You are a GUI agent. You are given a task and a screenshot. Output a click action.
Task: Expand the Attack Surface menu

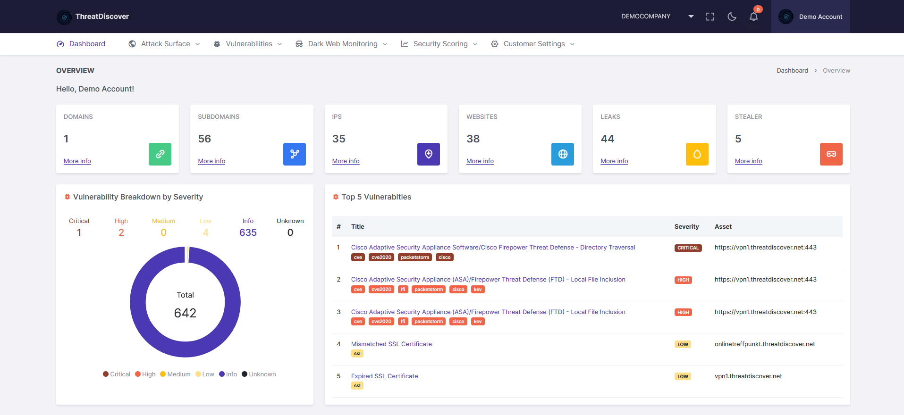click(165, 44)
